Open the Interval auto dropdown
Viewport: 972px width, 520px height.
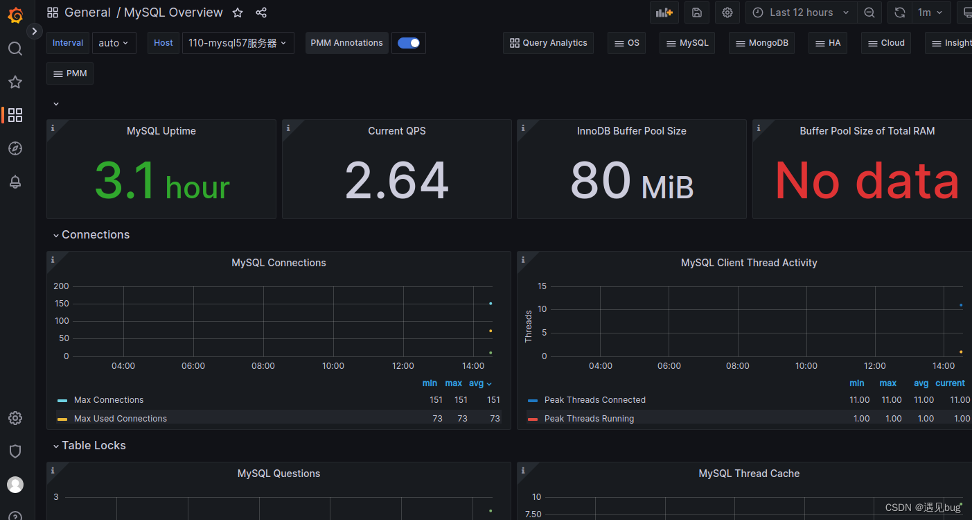coord(114,43)
